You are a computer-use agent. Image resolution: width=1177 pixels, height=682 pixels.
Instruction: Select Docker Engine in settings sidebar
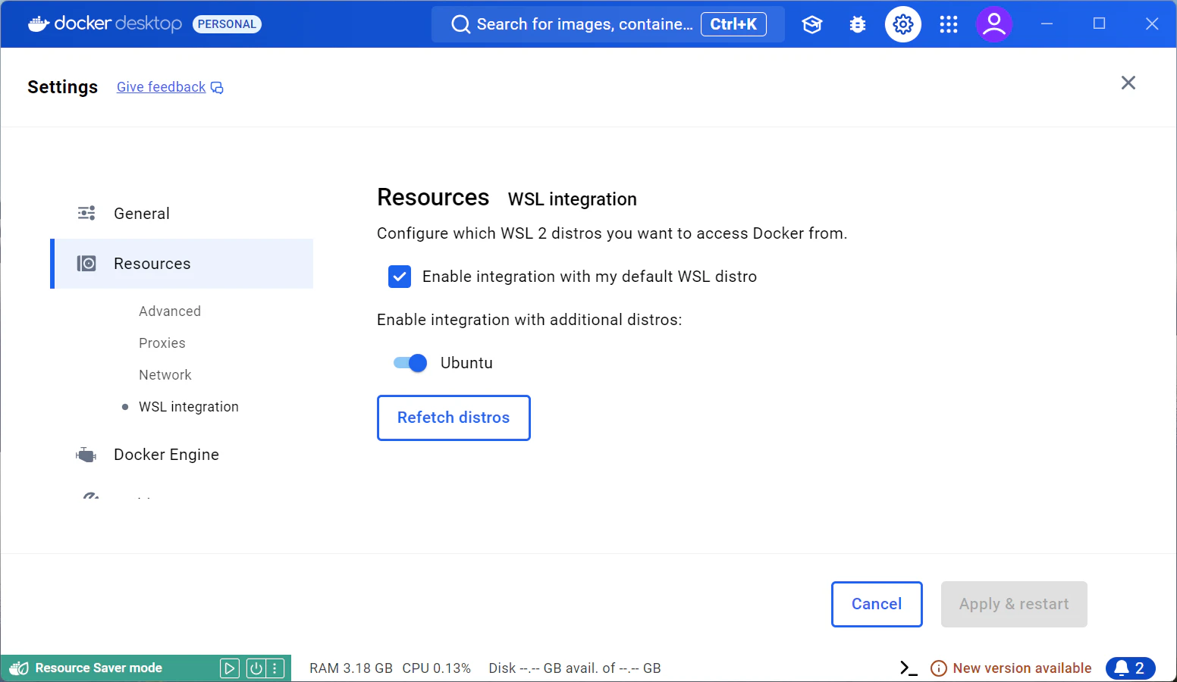182,455
